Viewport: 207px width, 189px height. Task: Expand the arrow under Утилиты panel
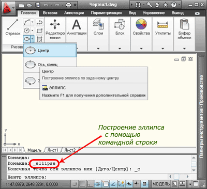point(163,49)
